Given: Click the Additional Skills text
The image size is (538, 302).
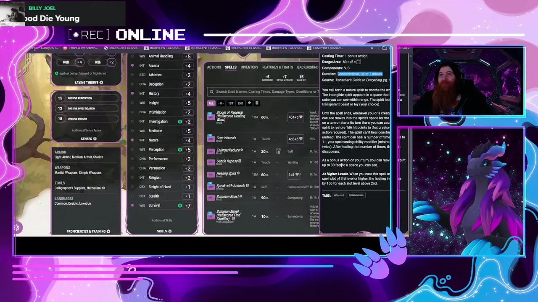Looking at the screenshot, I should click(162, 220).
